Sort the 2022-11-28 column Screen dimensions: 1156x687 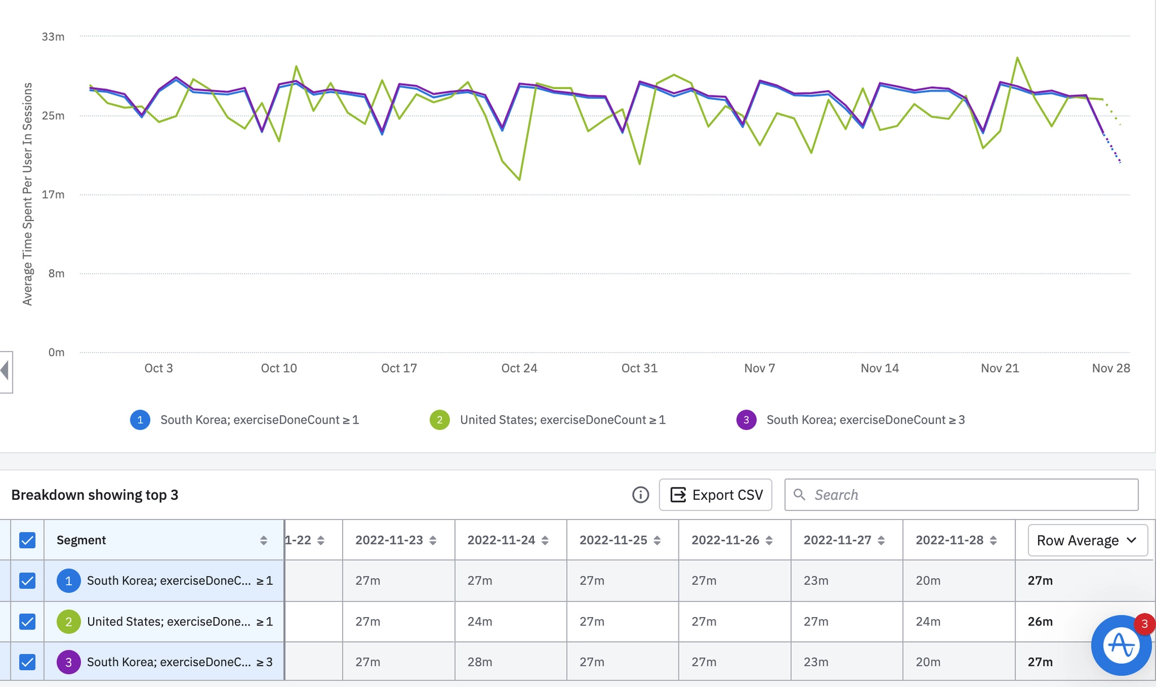point(993,540)
